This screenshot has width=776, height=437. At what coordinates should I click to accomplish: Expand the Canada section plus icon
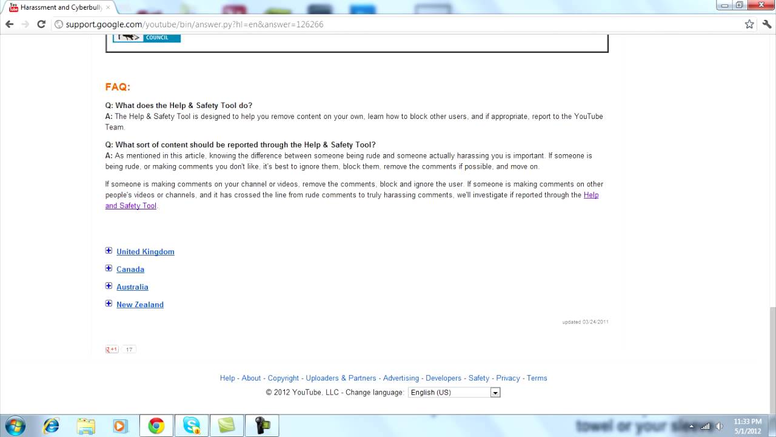(109, 268)
